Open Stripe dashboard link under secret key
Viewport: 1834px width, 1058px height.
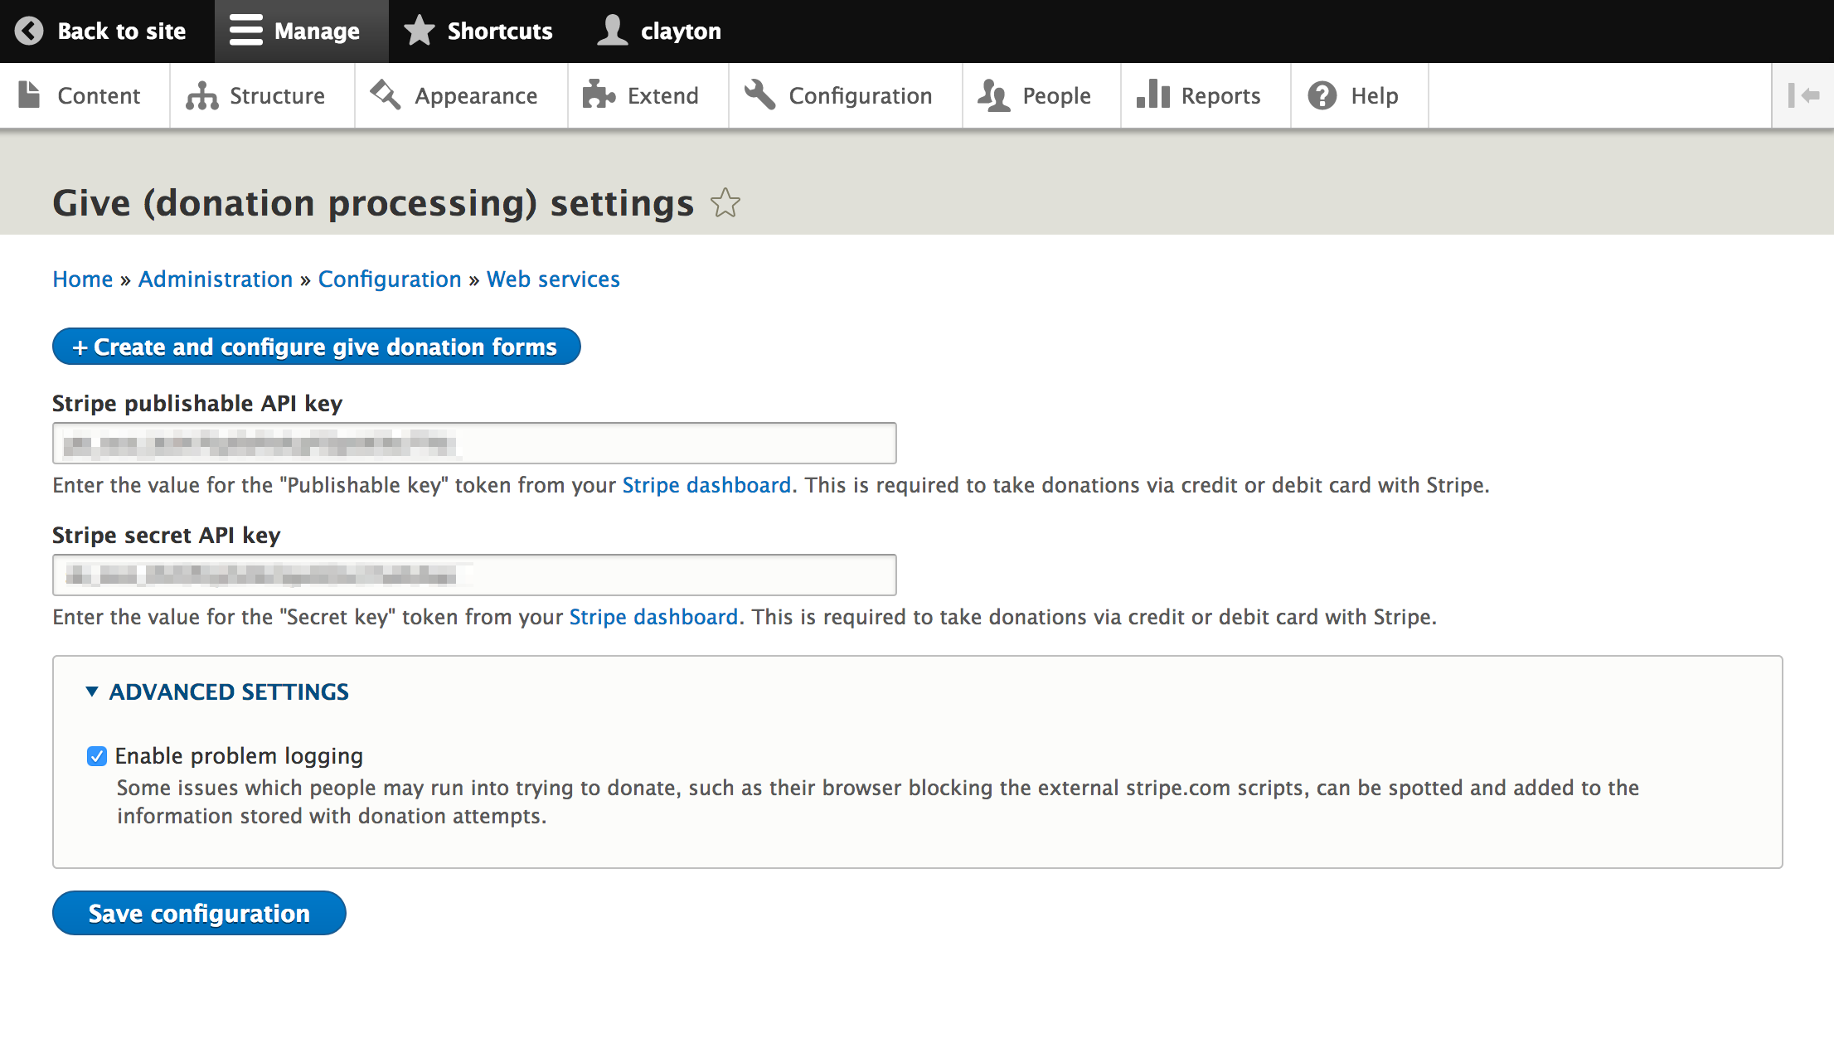pos(653,617)
